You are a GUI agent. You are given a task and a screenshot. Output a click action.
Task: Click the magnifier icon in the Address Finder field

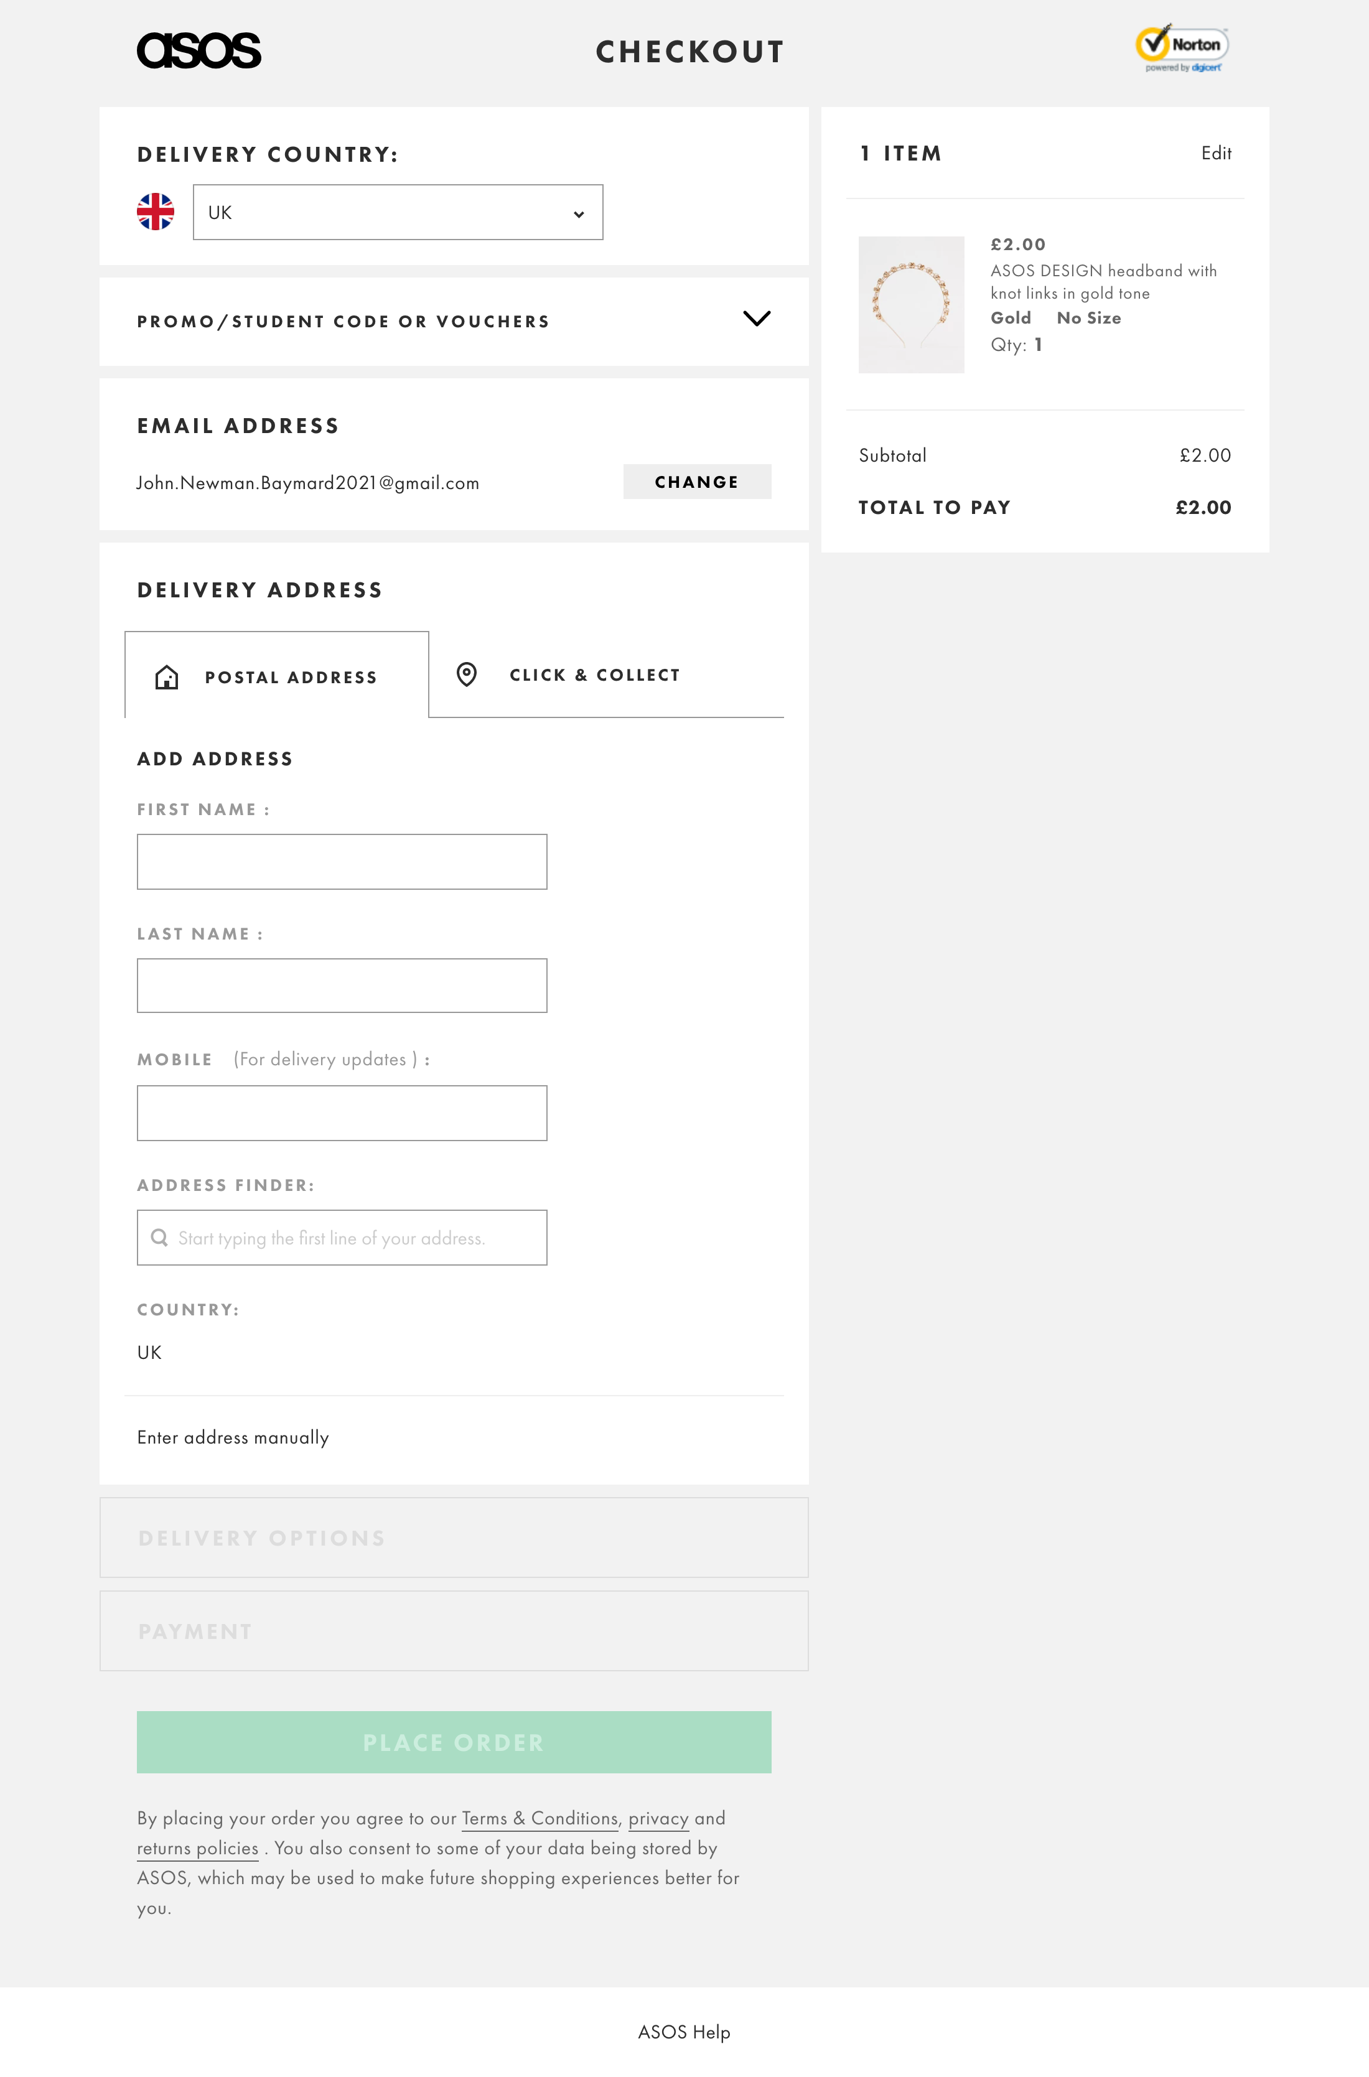point(160,1237)
